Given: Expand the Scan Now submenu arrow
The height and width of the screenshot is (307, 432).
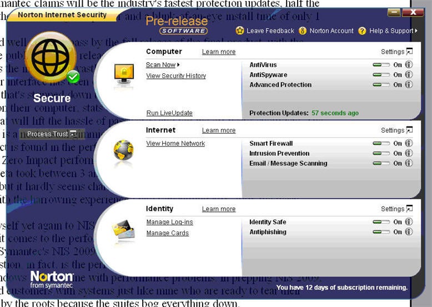Looking at the screenshot, I should (x=179, y=65).
